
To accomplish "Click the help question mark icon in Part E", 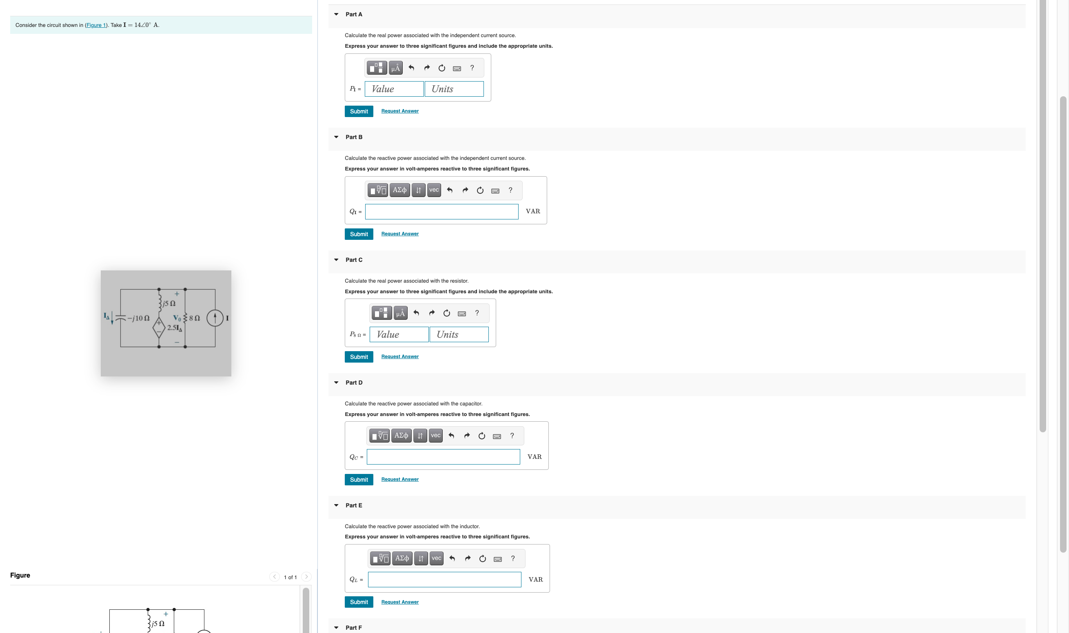I will tap(512, 558).
